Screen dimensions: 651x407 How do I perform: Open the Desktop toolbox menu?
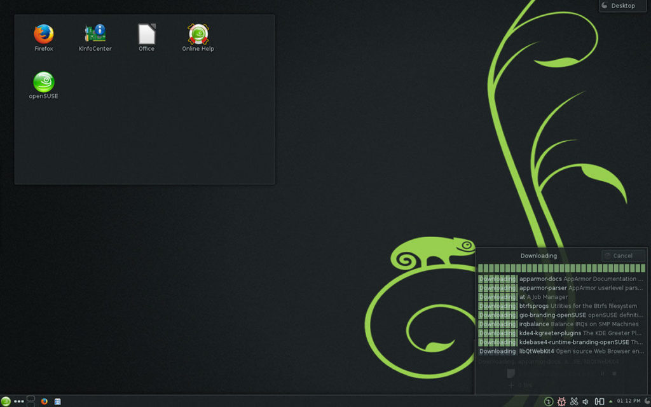click(621, 5)
